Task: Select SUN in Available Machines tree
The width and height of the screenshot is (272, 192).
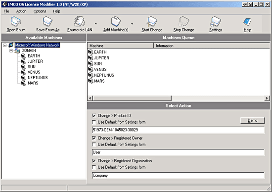Action: [32, 67]
